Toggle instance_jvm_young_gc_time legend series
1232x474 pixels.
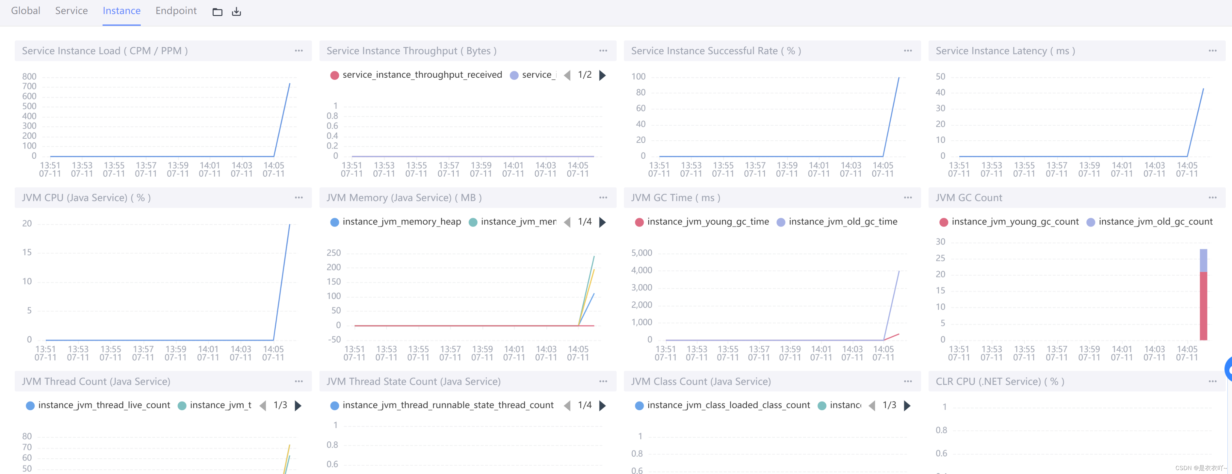coord(702,222)
